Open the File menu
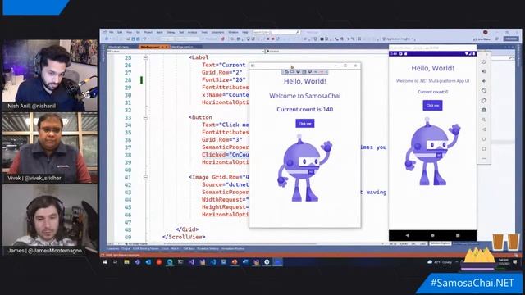This screenshot has width=525, height=295. pyautogui.click(x=112, y=32)
